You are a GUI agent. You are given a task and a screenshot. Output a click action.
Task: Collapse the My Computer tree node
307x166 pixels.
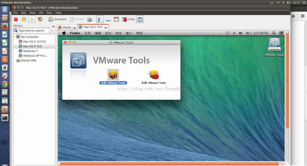tap(14, 36)
